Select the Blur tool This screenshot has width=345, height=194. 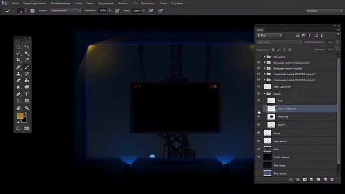18,87
